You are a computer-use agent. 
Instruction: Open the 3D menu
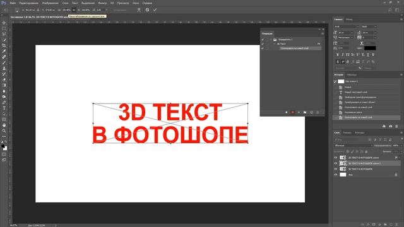click(112, 3)
